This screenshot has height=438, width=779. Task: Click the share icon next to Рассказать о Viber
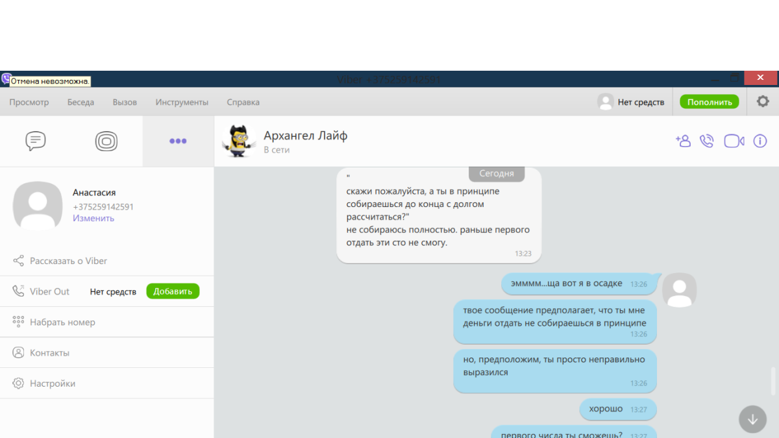(18, 261)
